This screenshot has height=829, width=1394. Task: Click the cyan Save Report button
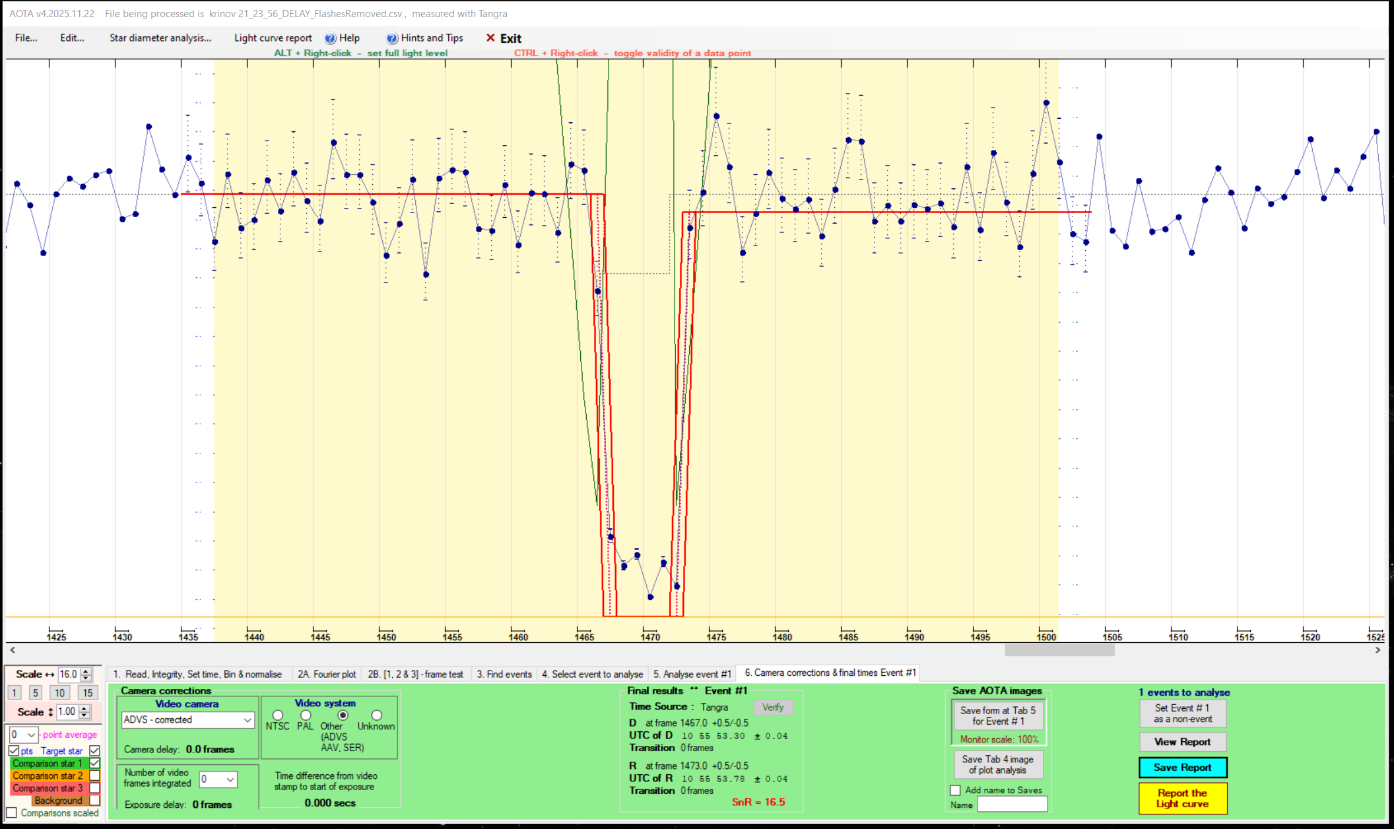click(1182, 767)
